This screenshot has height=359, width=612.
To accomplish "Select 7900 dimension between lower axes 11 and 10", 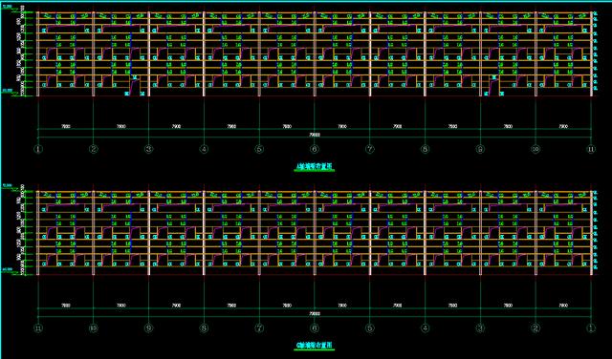I will pyautogui.click(x=66, y=306).
